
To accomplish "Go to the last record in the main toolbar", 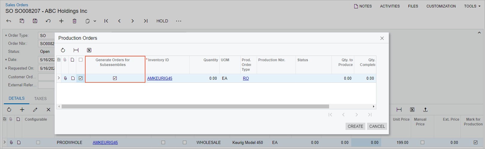I will coord(146,21).
